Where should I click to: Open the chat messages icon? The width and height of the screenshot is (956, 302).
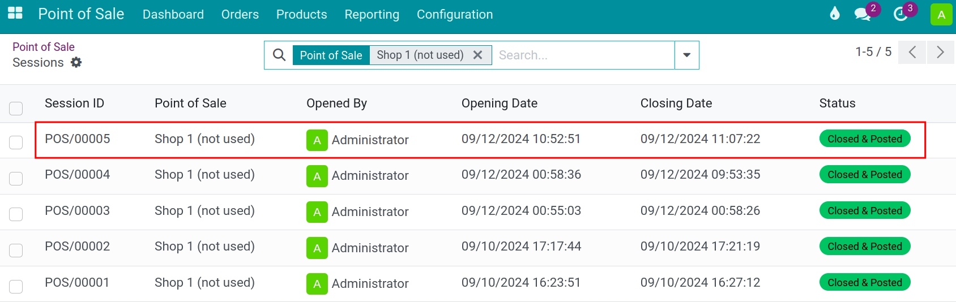(863, 14)
